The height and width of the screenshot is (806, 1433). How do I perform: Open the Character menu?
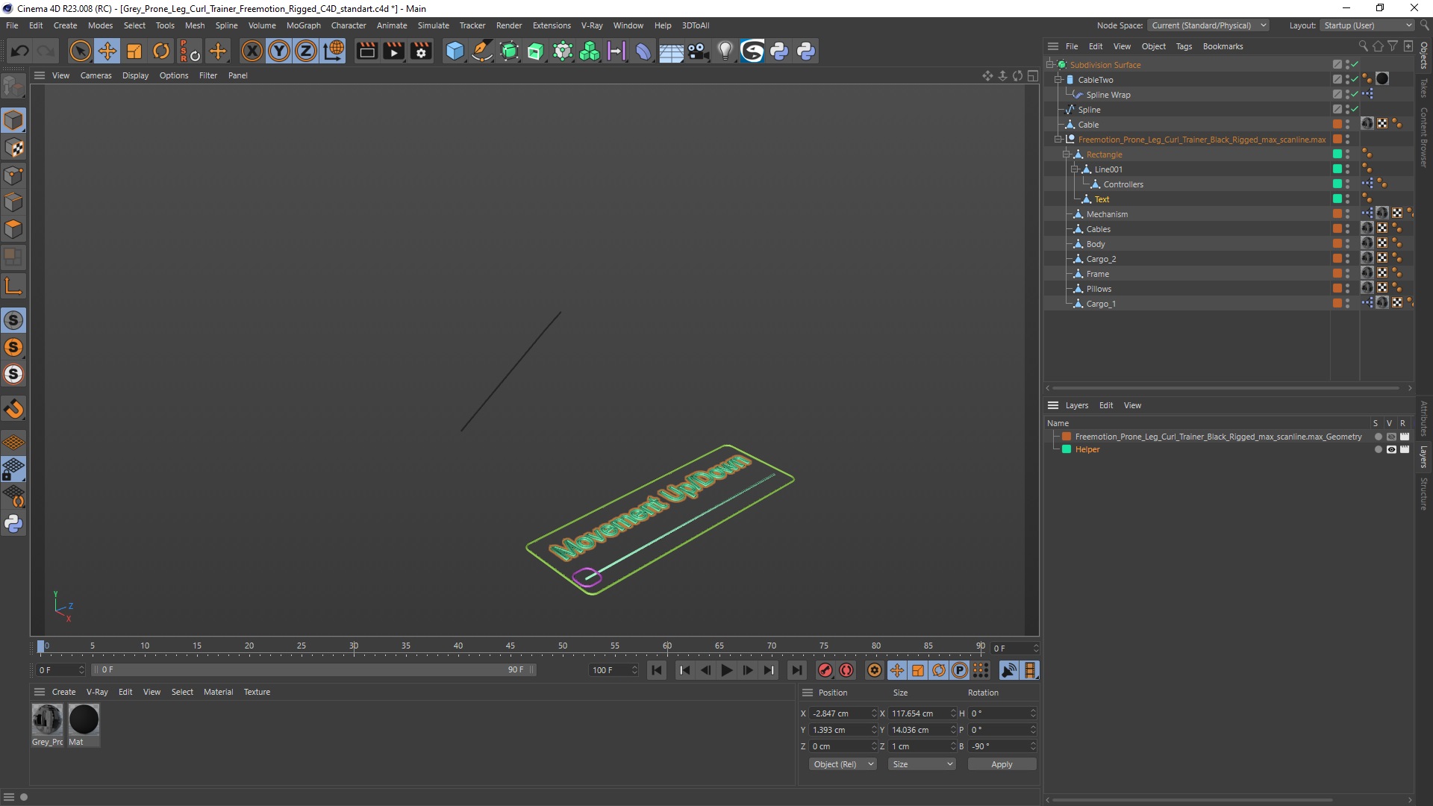[x=349, y=25]
